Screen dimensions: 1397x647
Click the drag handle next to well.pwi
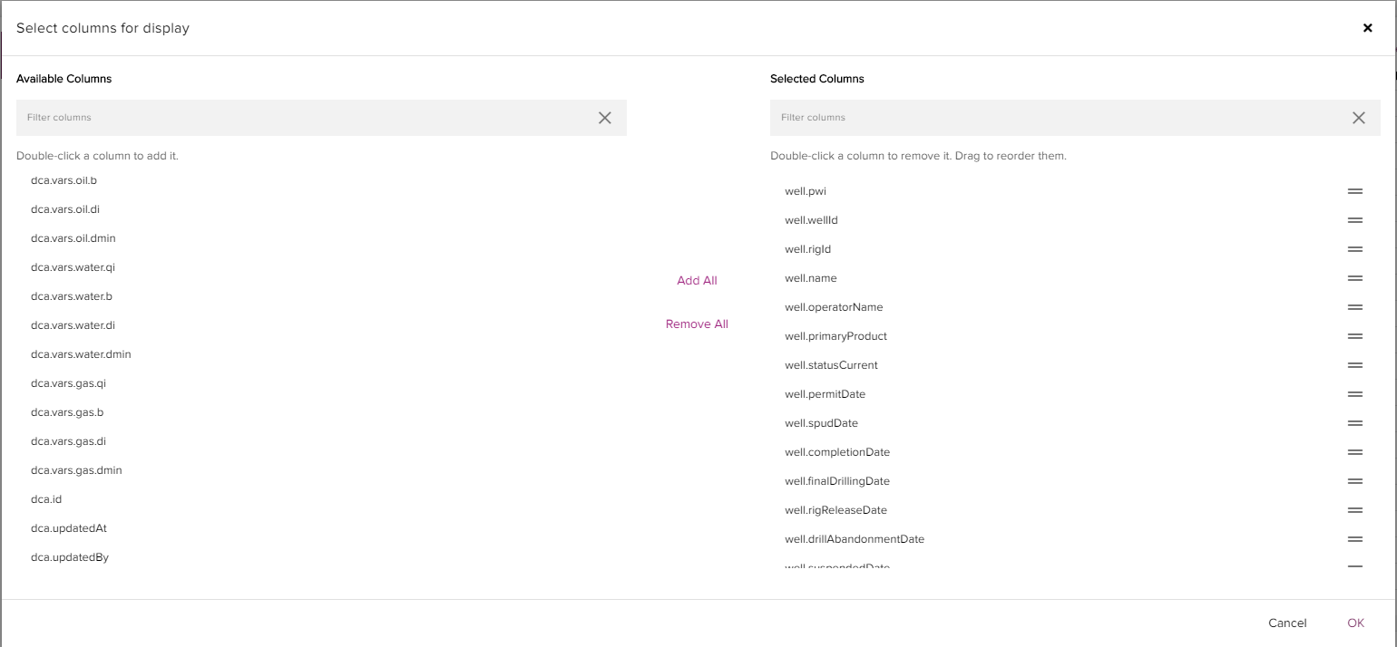coord(1354,191)
